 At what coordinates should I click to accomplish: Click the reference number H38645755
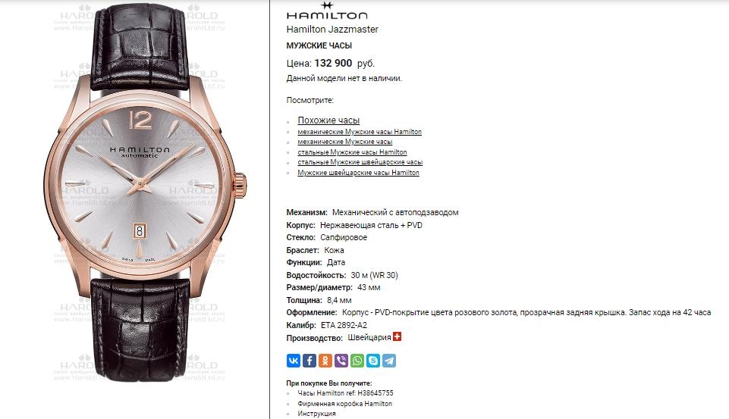coord(375,393)
